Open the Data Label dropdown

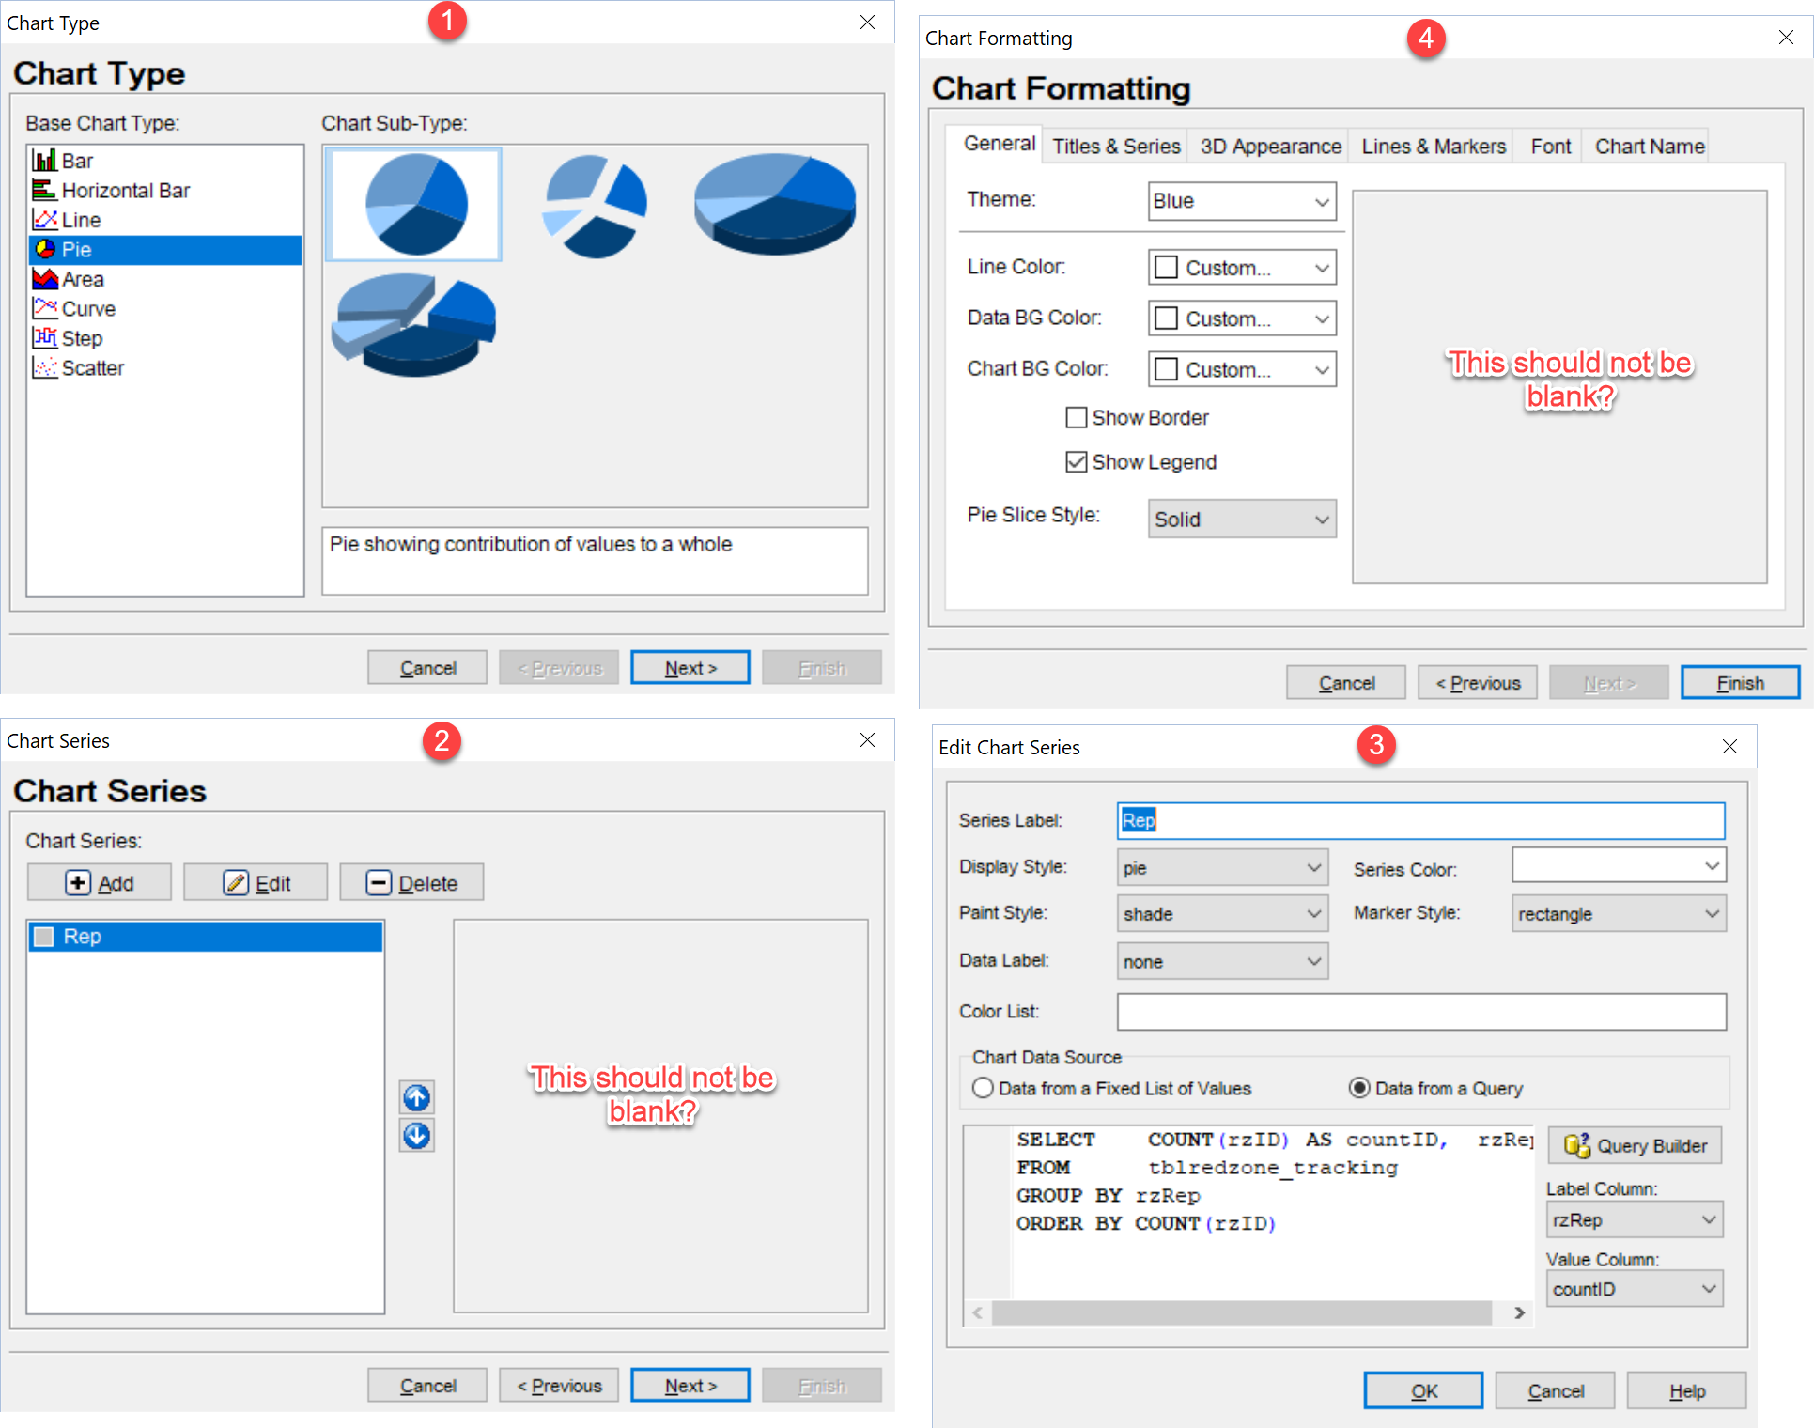pyautogui.click(x=1222, y=961)
